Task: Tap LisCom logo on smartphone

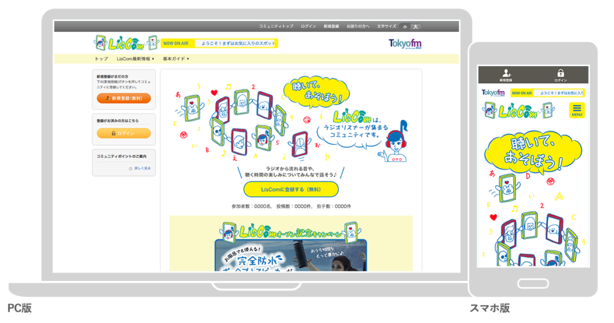Action: [x=519, y=110]
